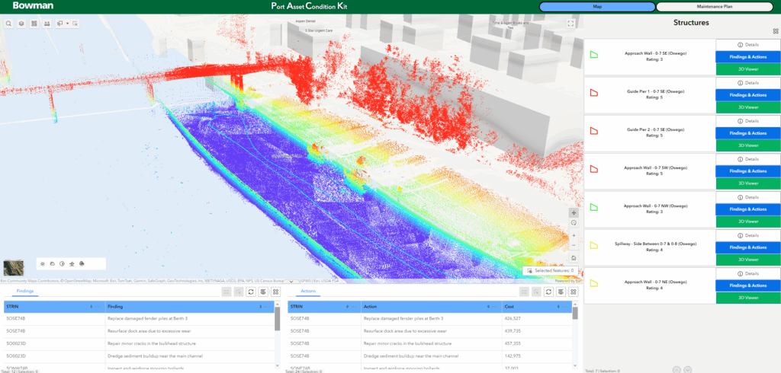The width and height of the screenshot is (781, 373).
Task: Open the map search tool
Action: (9, 24)
